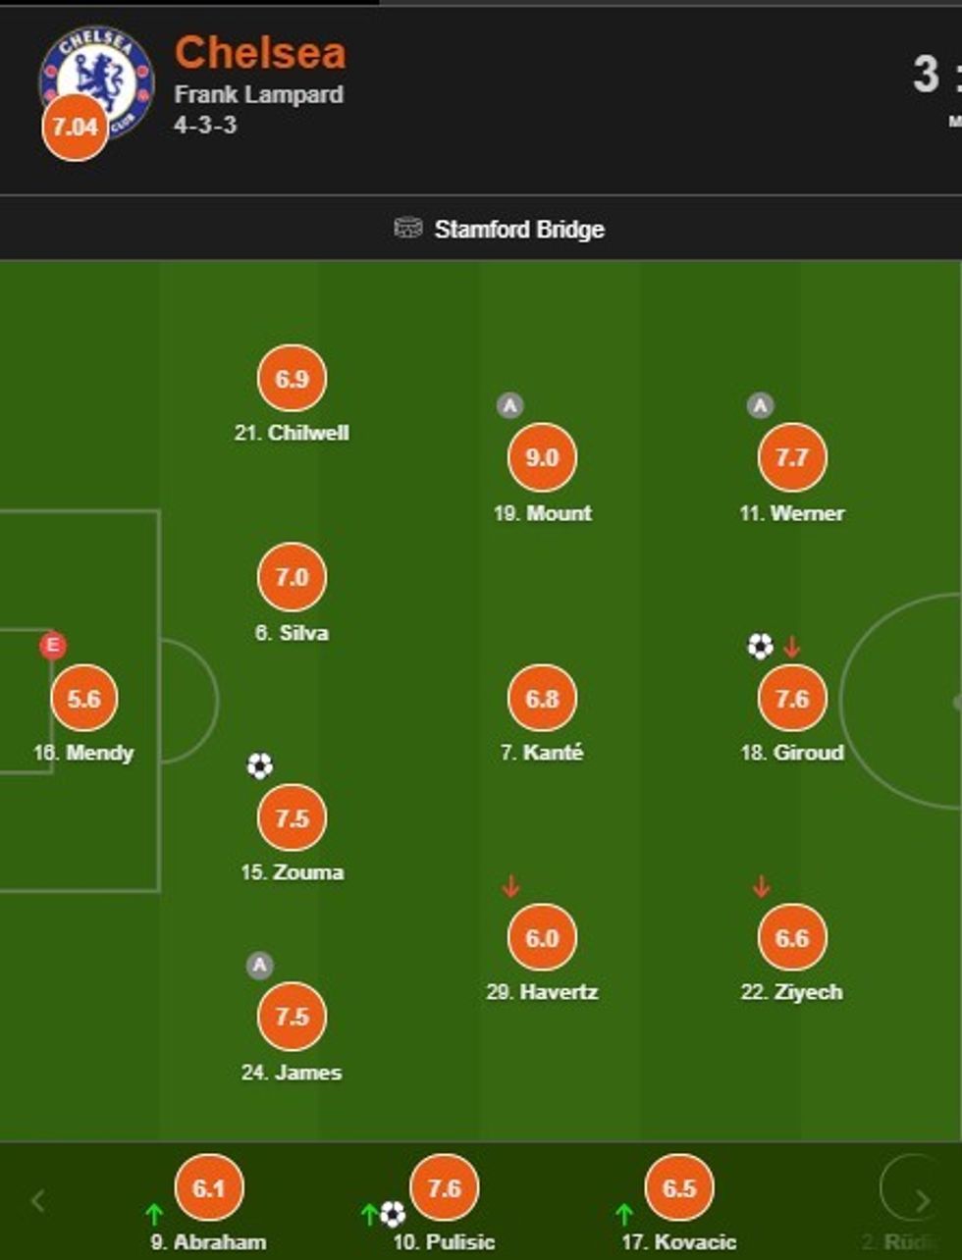Click the goal ball icon beside Pulisic

(x=393, y=1215)
